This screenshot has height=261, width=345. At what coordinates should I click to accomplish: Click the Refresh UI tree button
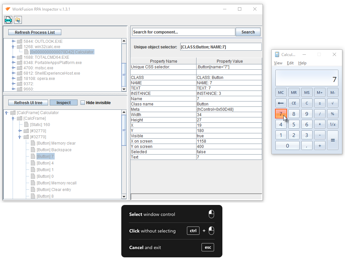[28, 102]
